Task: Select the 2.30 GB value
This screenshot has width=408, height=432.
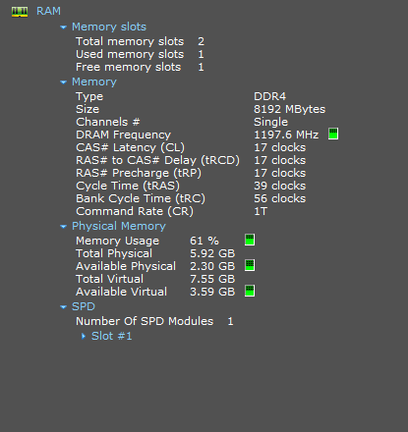Action: click(x=212, y=266)
